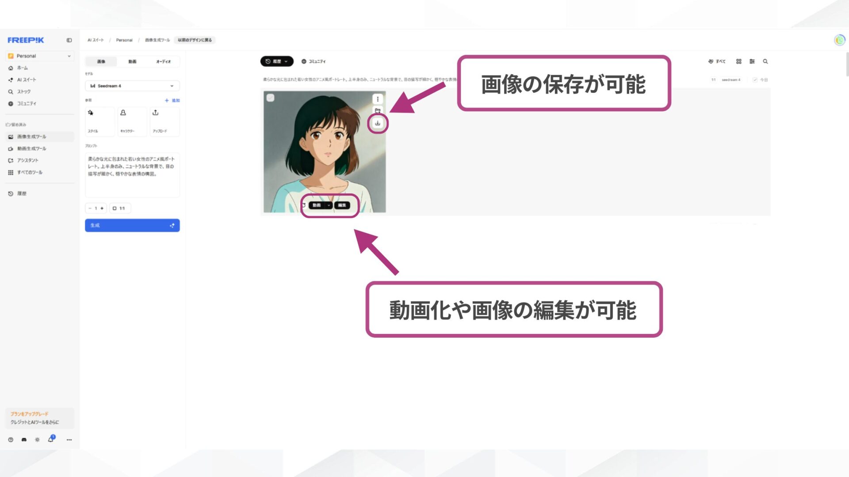Open プランをアップグレード link at the bottom

tap(30, 414)
